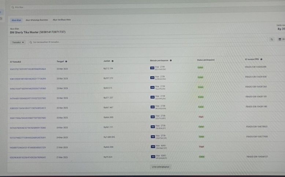This screenshot has width=285, height=177.
Task: Open the calendar date range picker
Action: coord(280,39)
